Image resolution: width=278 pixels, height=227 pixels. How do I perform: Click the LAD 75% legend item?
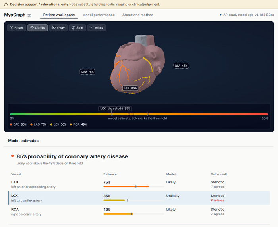[38, 124]
